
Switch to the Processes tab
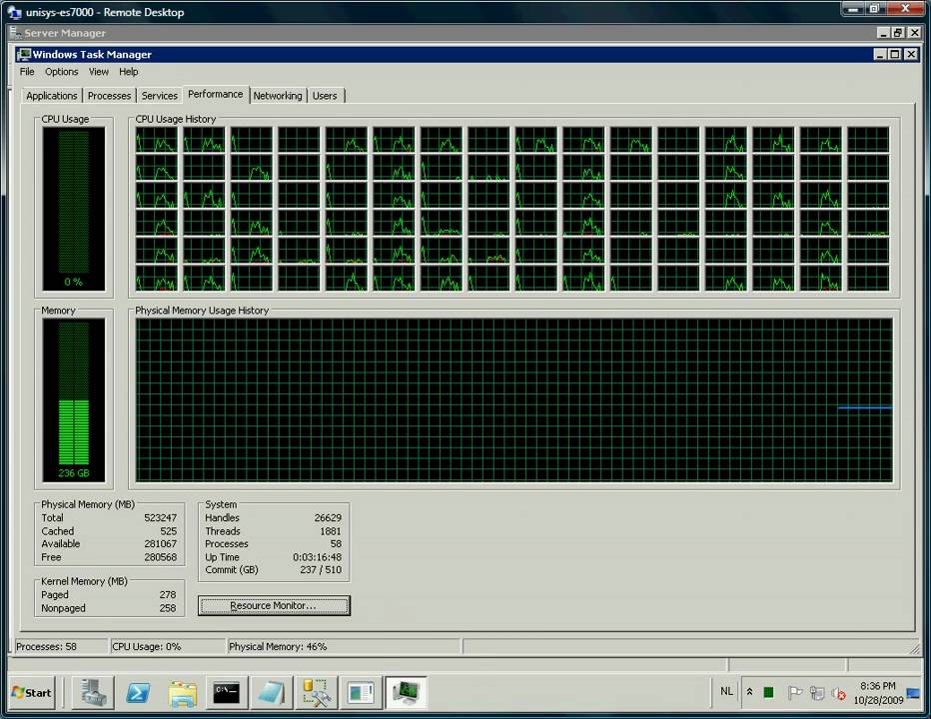pos(109,96)
